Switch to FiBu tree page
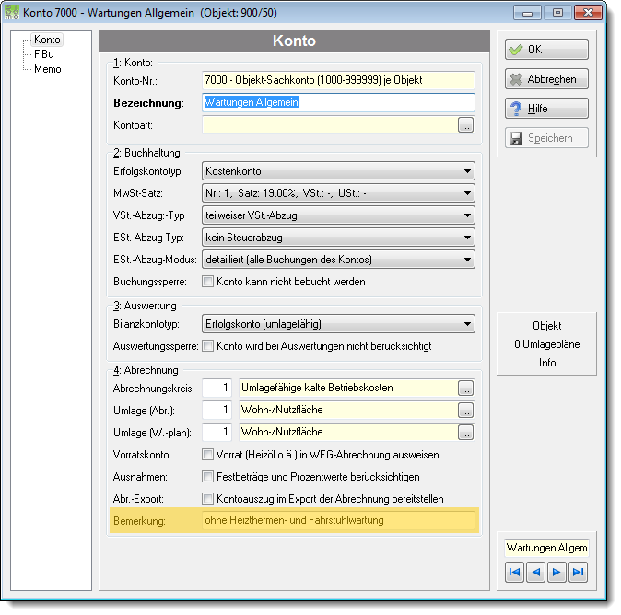This screenshot has width=621, height=615. pyautogui.click(x=44, y=54)
